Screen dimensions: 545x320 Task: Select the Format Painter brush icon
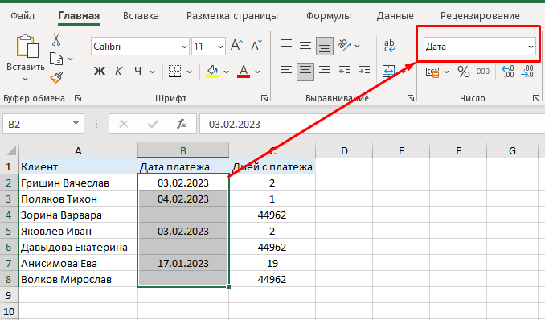pos(56,77)
